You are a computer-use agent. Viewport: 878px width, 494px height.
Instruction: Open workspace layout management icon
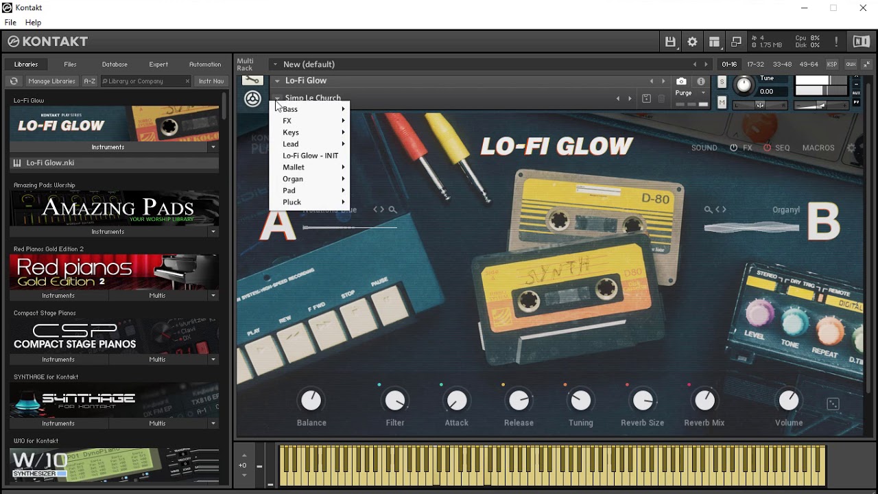714,42
